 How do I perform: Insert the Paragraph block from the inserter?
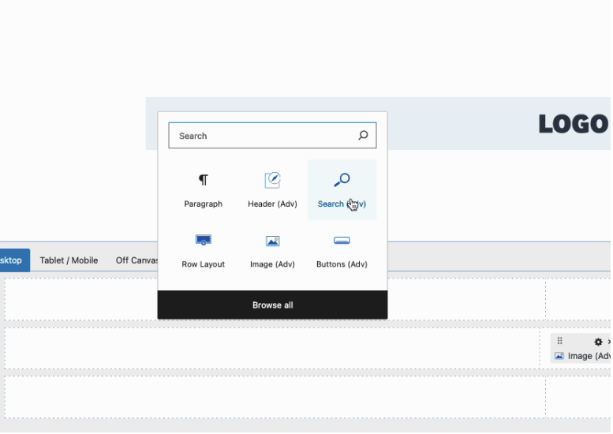click(203, 189)
